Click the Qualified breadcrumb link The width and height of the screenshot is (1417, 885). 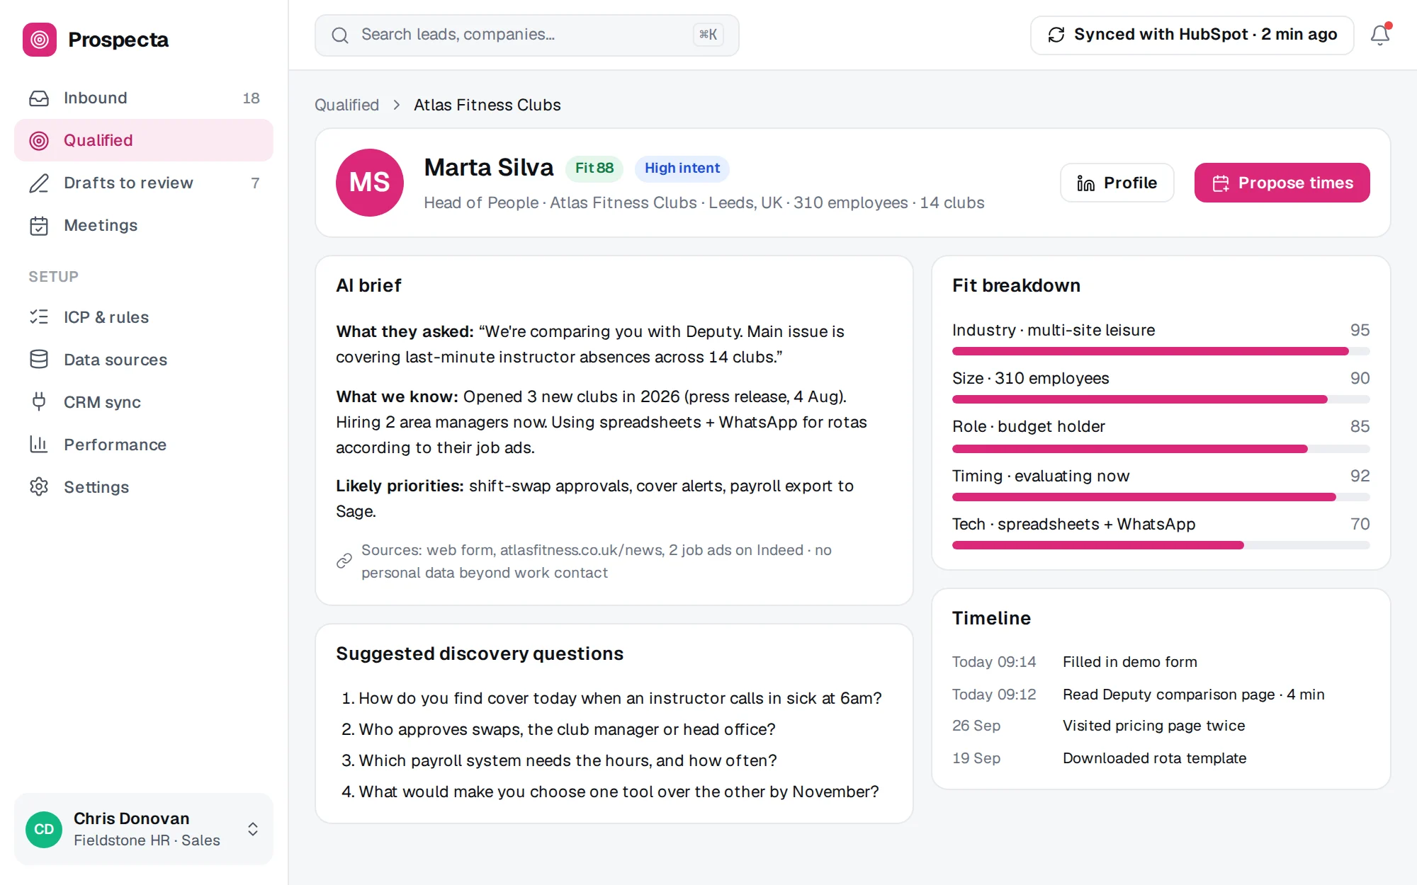tap(347, 105)
